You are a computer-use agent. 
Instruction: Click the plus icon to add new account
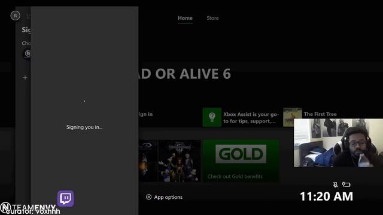(x=25, y=78)
